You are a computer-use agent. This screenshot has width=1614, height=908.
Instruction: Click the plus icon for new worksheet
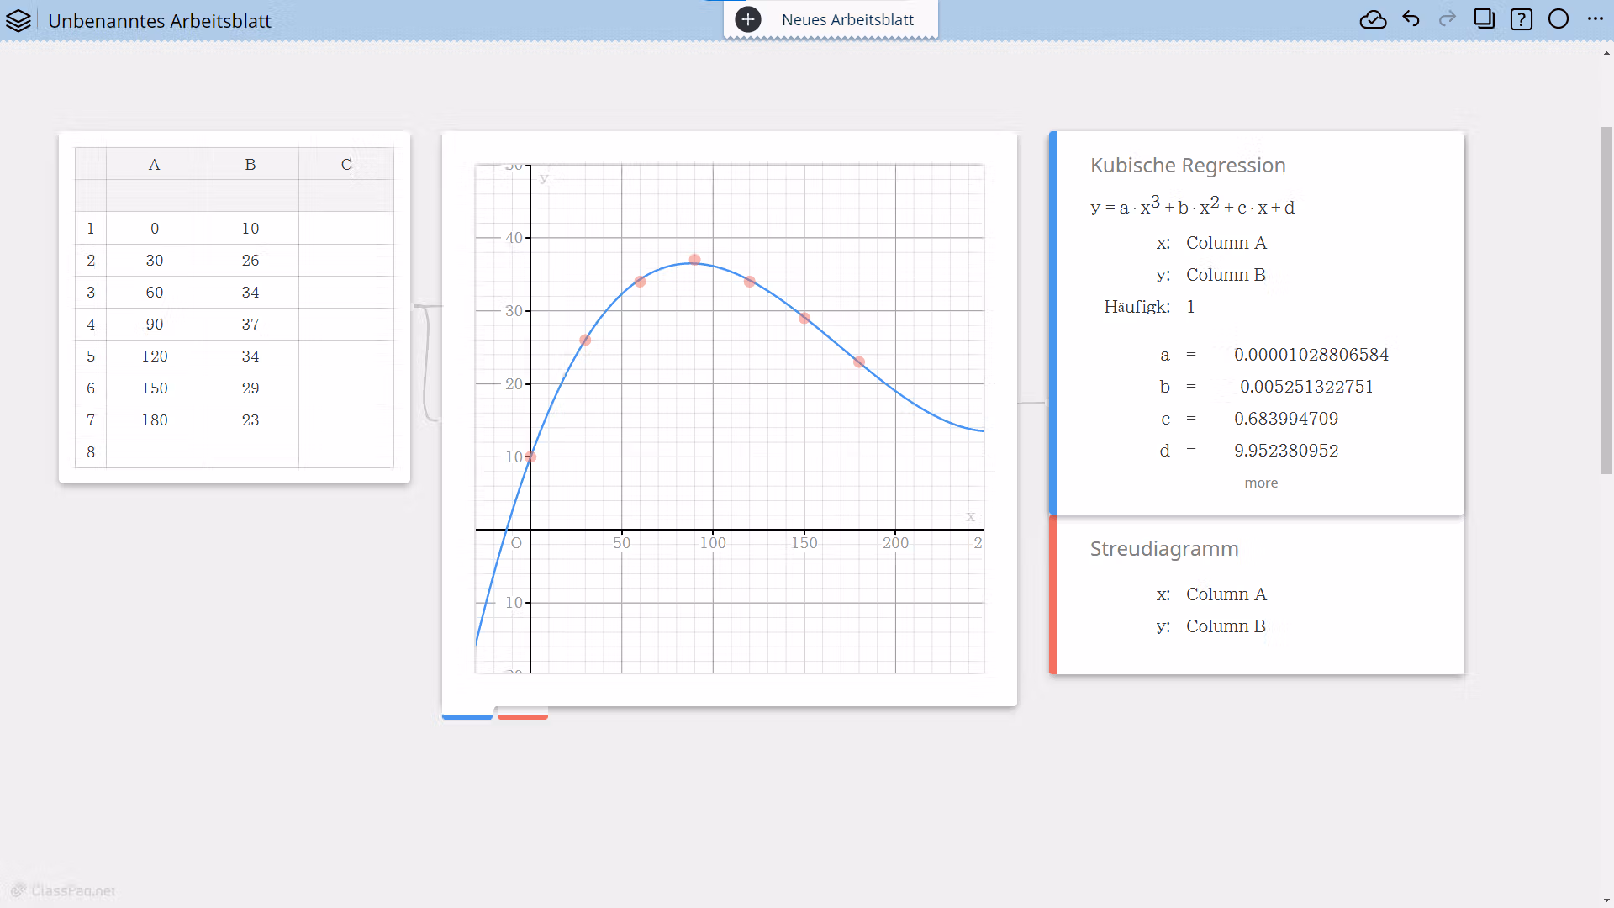747,19
